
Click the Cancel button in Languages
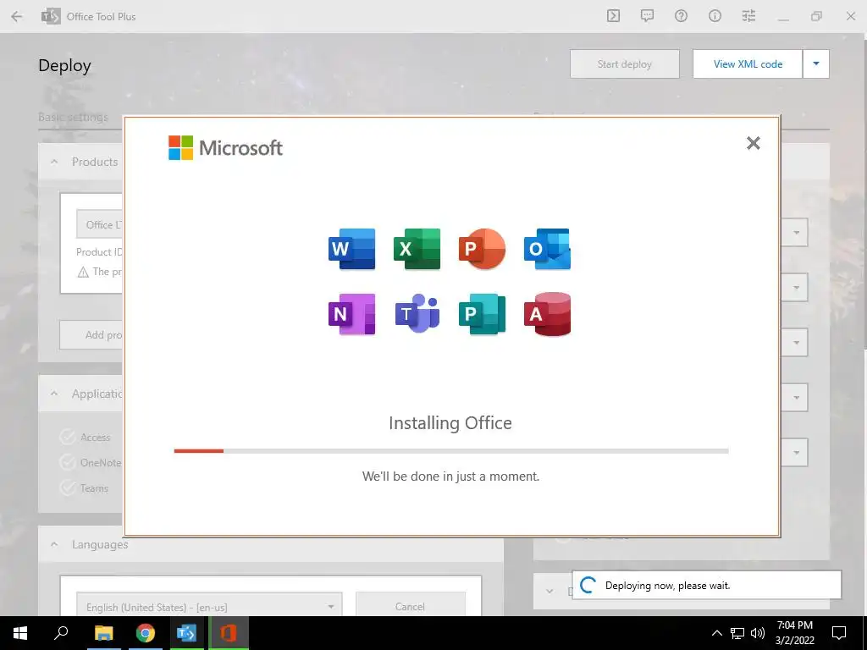[x=411, y=606]
